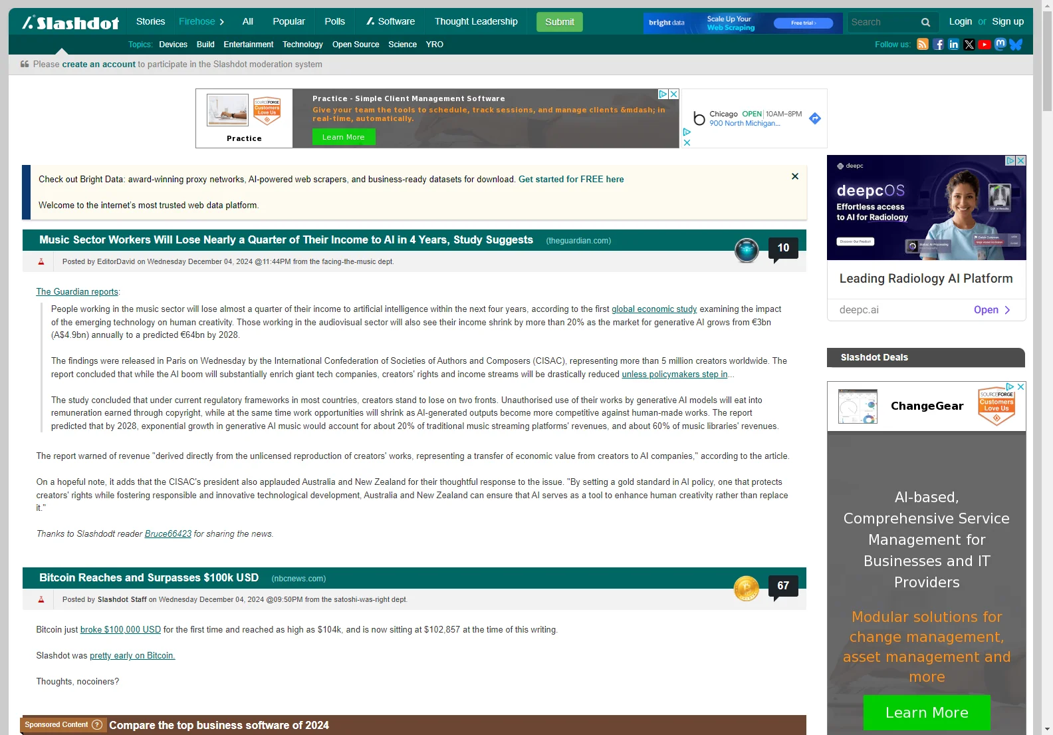This screenshot has width=1053, height=735.
Task: Click the Sponsored Content help icon
Action: pos(97,725)
